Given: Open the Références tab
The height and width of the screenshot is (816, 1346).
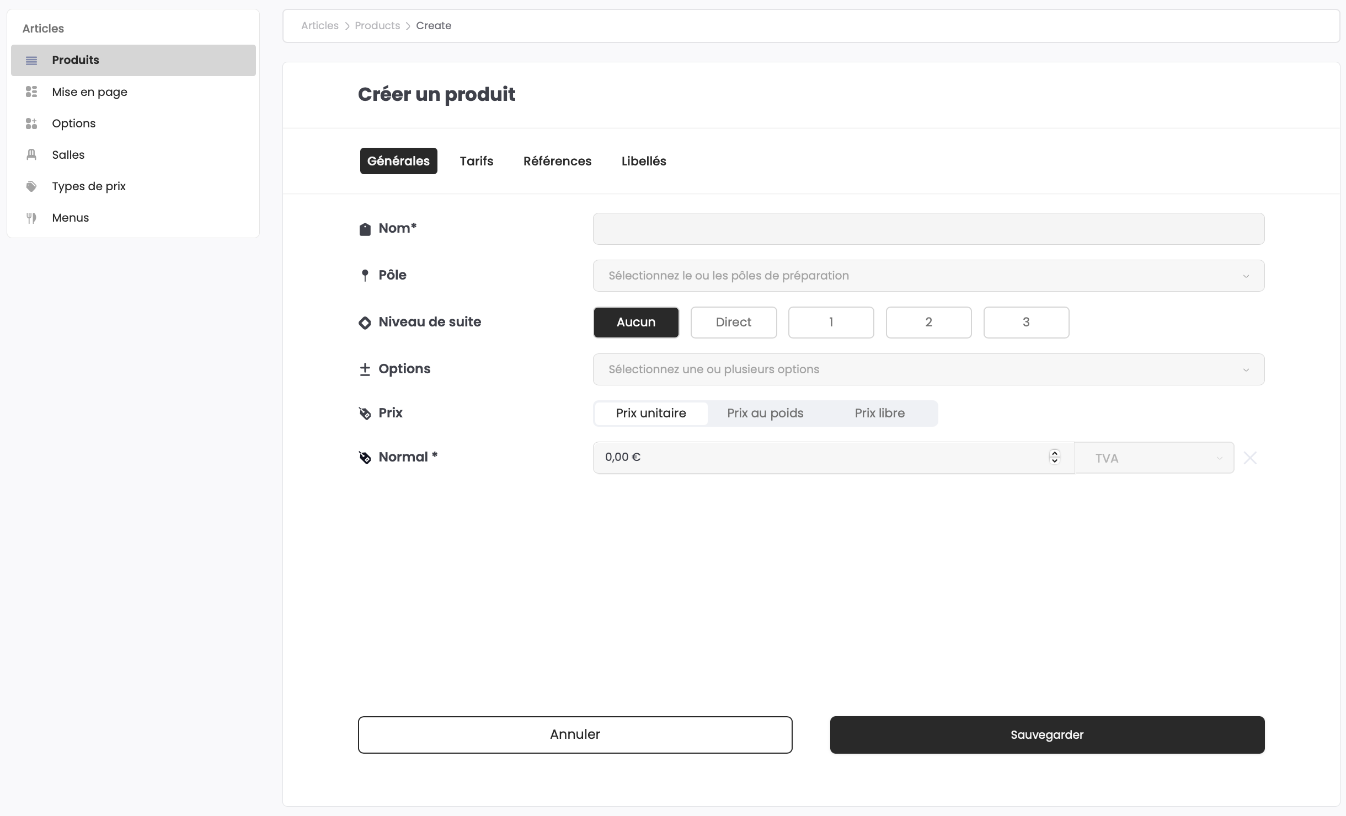Looking at the screenshot, I should pos(557,161).
